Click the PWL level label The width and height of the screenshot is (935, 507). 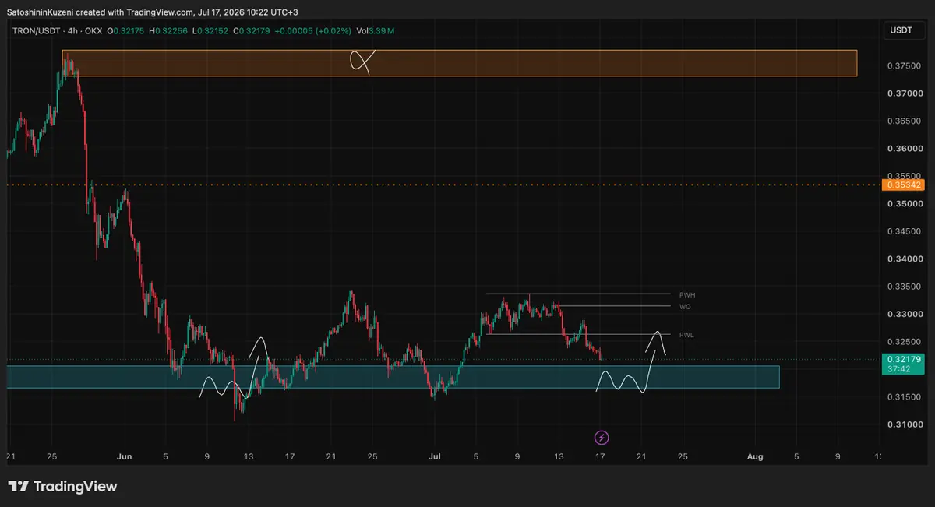point(686,335)
